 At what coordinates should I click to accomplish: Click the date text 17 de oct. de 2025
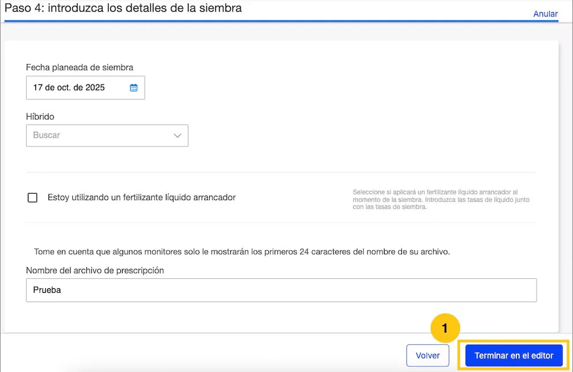pos(69,88)
